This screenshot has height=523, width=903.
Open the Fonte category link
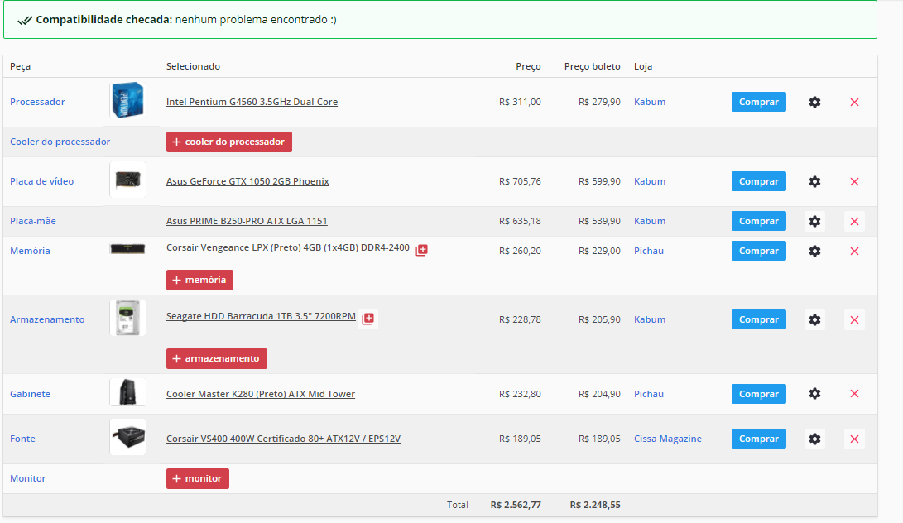(22, 439)
